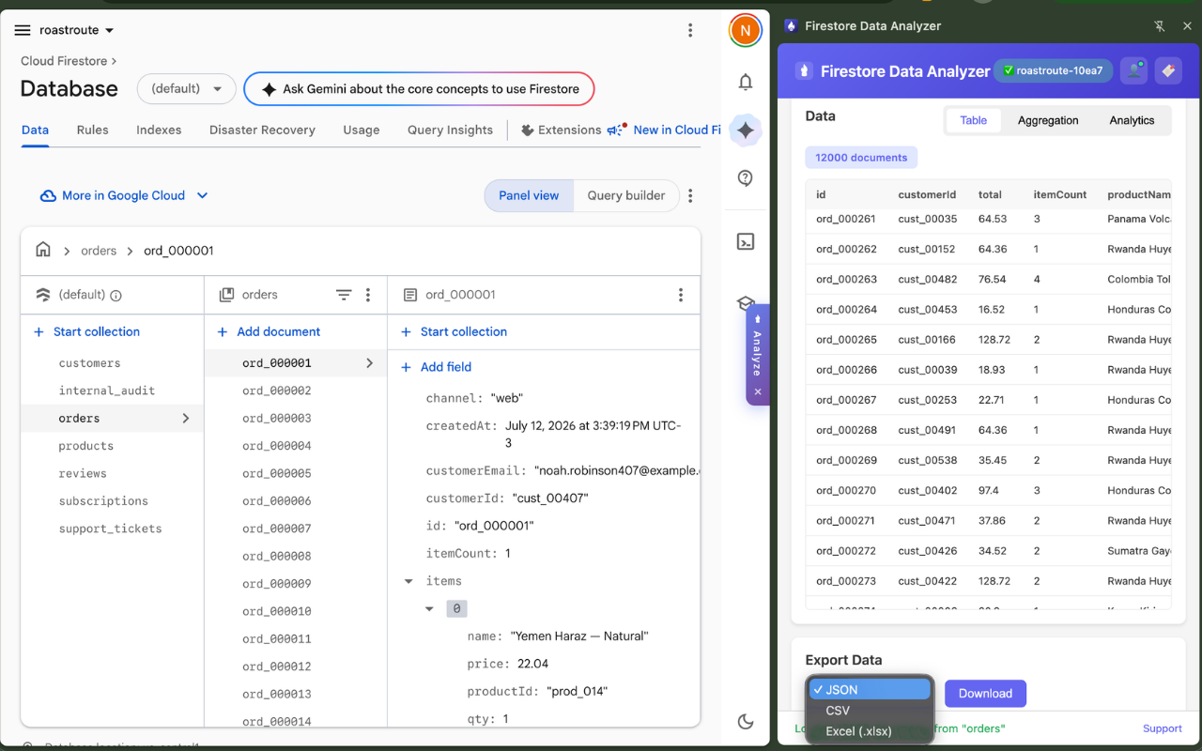Click the chevron on the ord_000001 document row
This screenshot has width=1202, height=751.
[x=370, y=363]
